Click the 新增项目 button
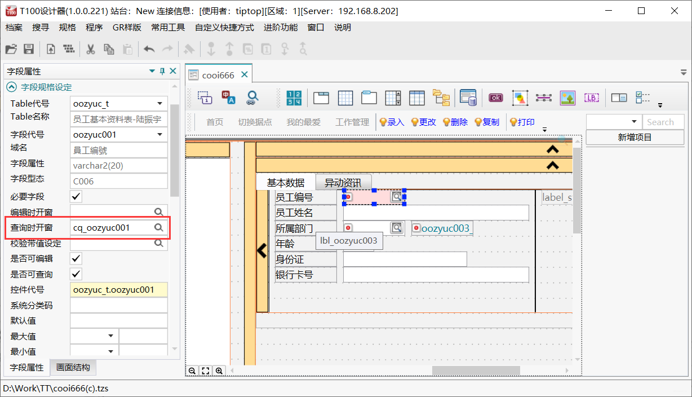The width and height of the screenshot is (692, 397). 635,137
